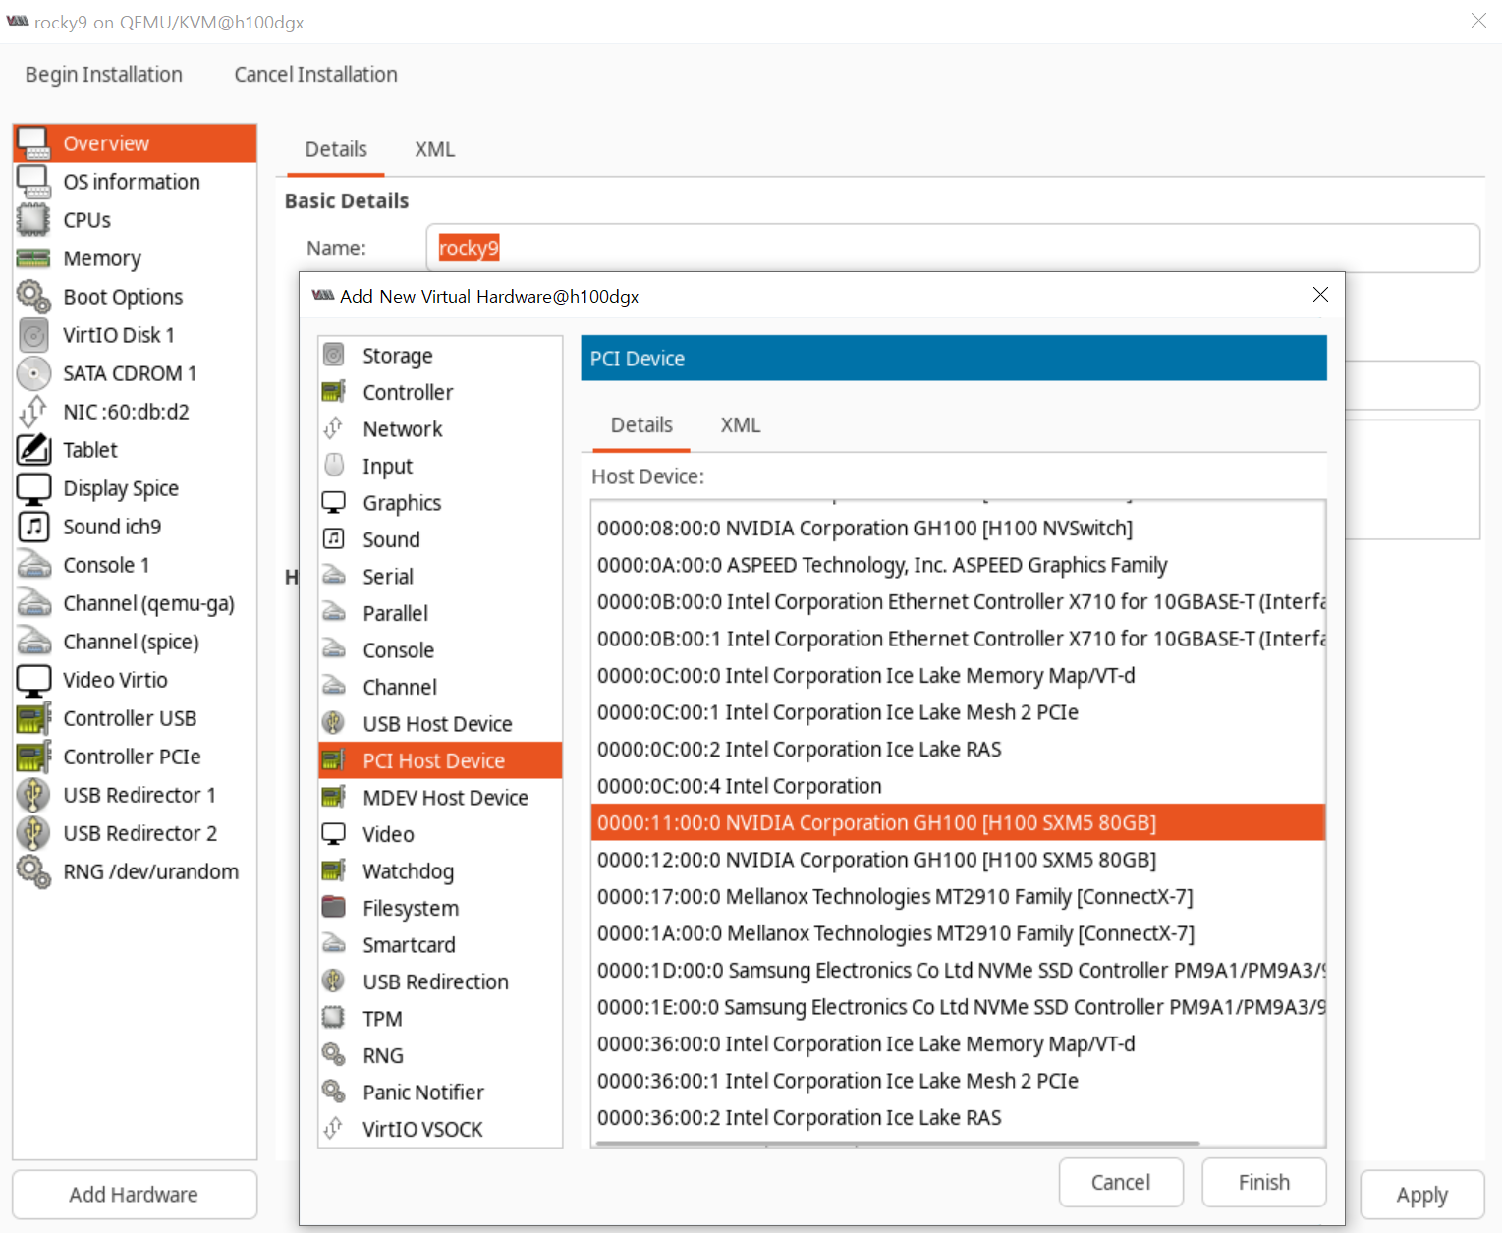Screen dimensions: 1502x1233
Task: Select Controller PCIe in the sidebar
Action: tap(135, 757)
